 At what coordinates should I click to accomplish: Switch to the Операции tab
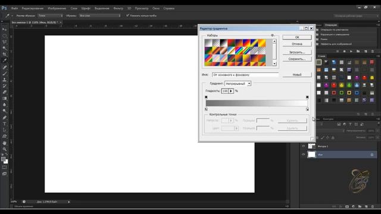(331, 25)
